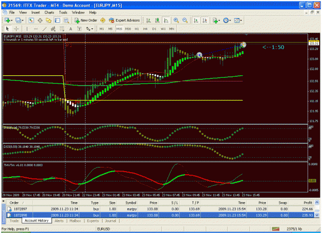
Task: Open the Indicators list icon
Action: pyautogui.click(x=215, y=20)
